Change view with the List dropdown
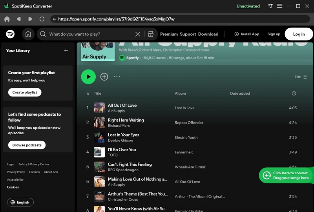314x212 pixels. [301, 77]
